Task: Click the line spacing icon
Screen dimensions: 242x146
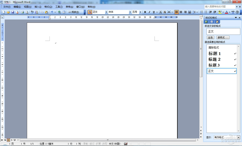Action: pos(194,12)
